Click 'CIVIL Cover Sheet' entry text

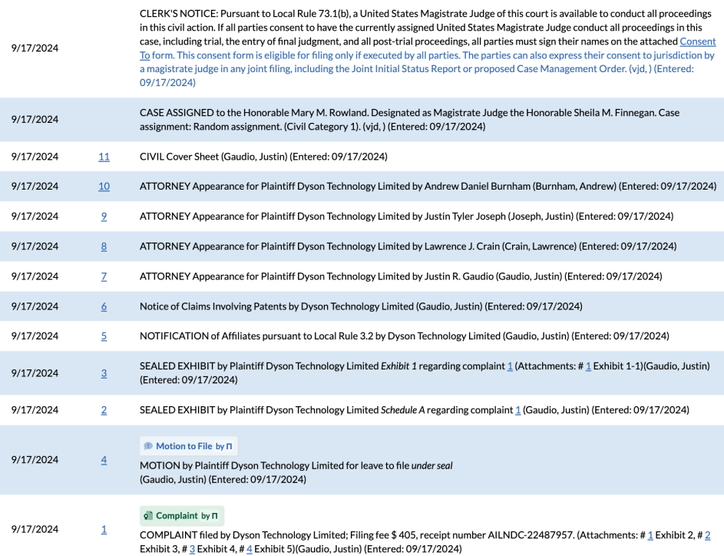pyautogui.click(x=263, y=157)
